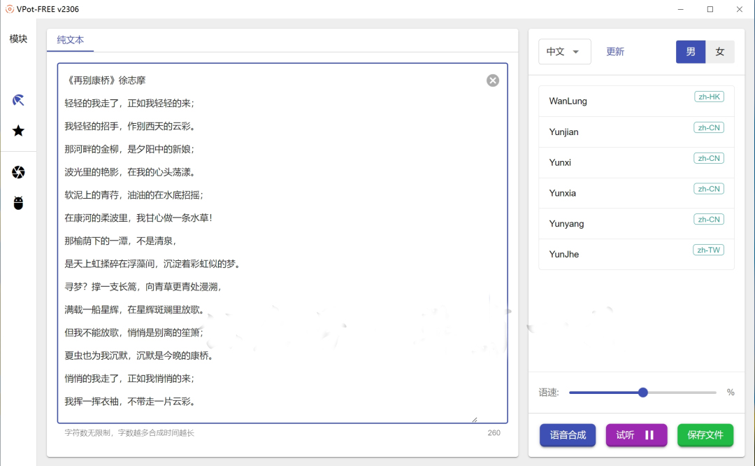Image resolution: width=755 pixels, height=466 pixels.
Task: Open the camera shutter module icon
Action: click(18, 172)
